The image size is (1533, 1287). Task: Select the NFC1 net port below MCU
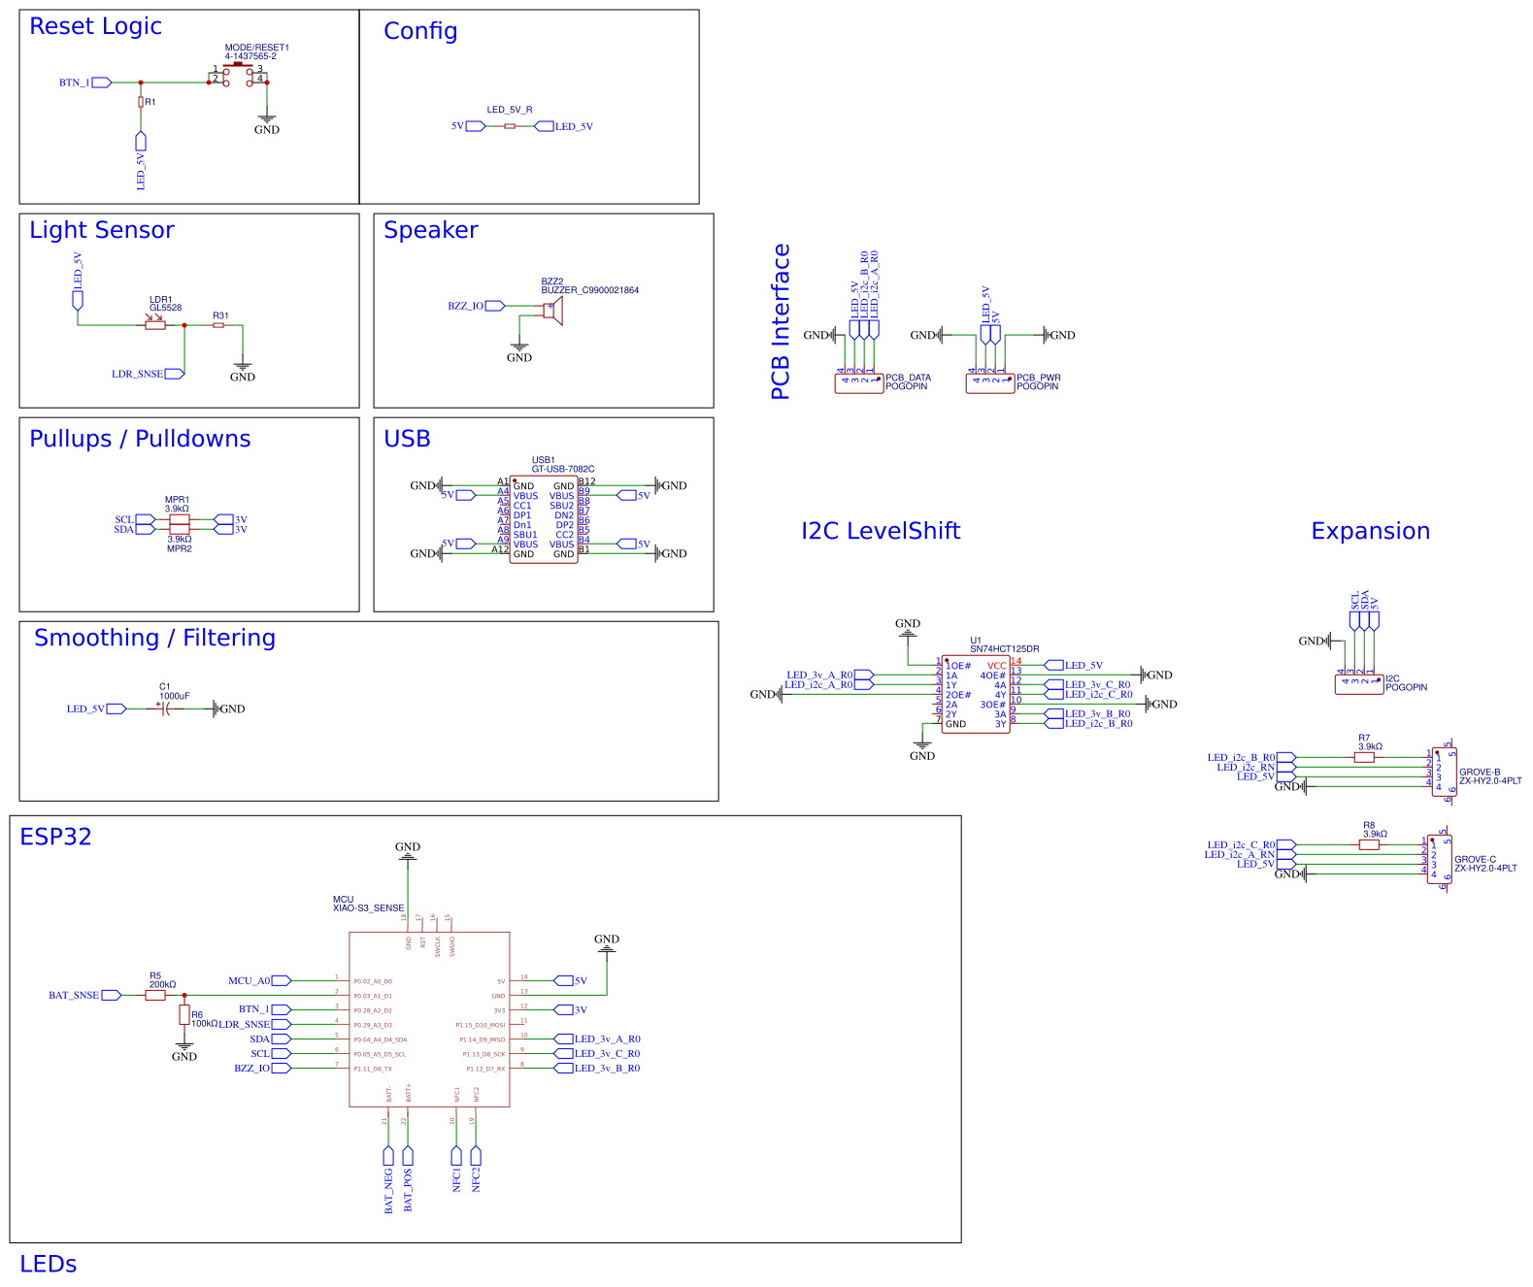pos(456,1169)
